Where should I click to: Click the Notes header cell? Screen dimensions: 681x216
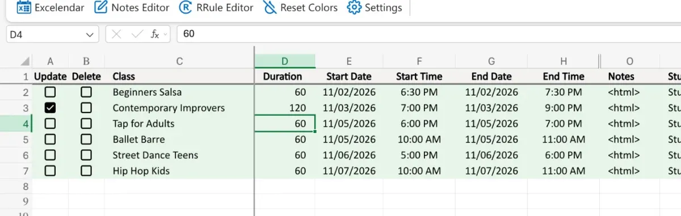pyautogui.click(x=629, y=76)
